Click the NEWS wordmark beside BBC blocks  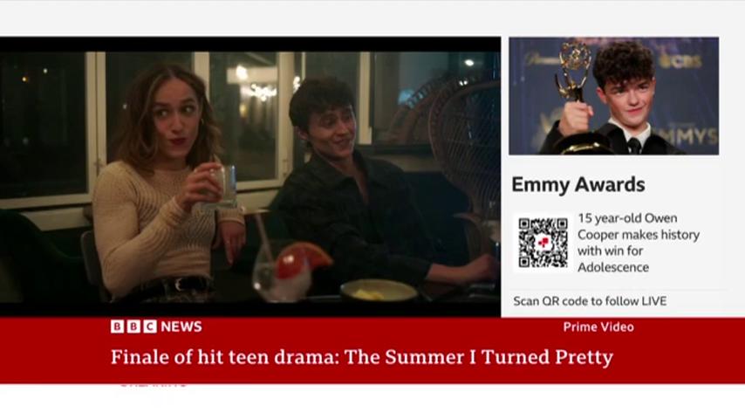(181, 326)
